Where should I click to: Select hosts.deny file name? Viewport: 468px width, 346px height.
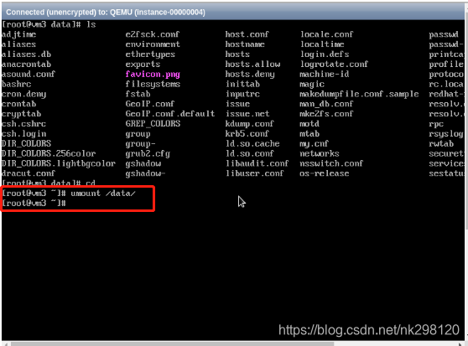click(x=250, y=74)
